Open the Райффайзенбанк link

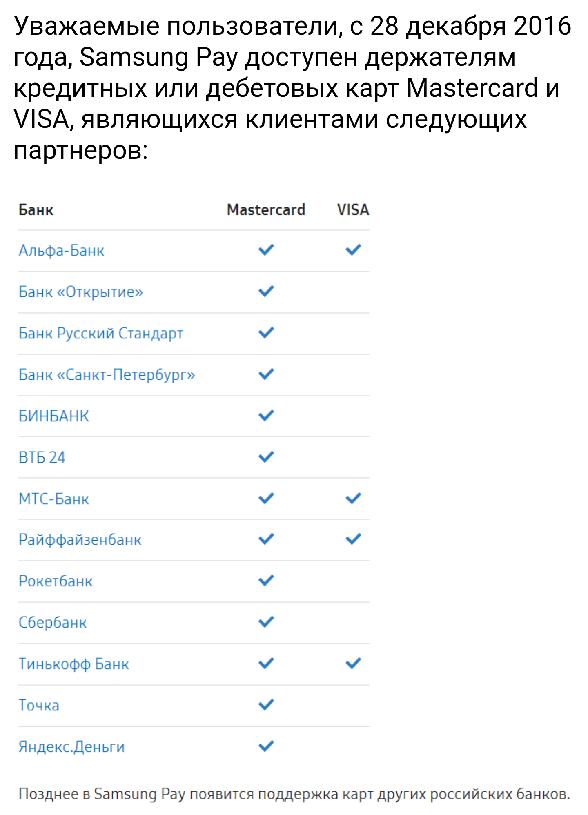80,540
